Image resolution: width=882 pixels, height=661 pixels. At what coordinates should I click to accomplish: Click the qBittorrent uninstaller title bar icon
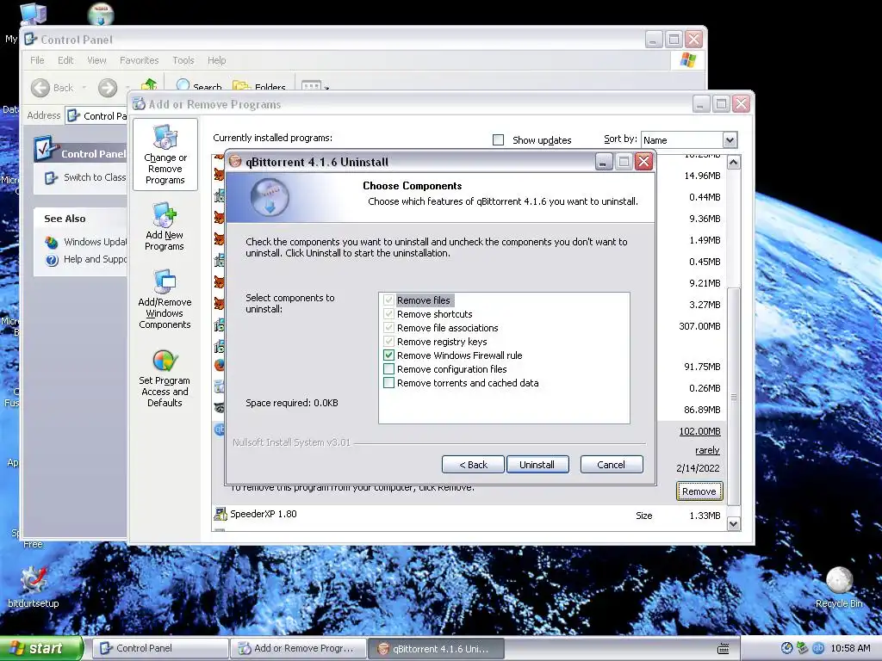coord(235,162)
